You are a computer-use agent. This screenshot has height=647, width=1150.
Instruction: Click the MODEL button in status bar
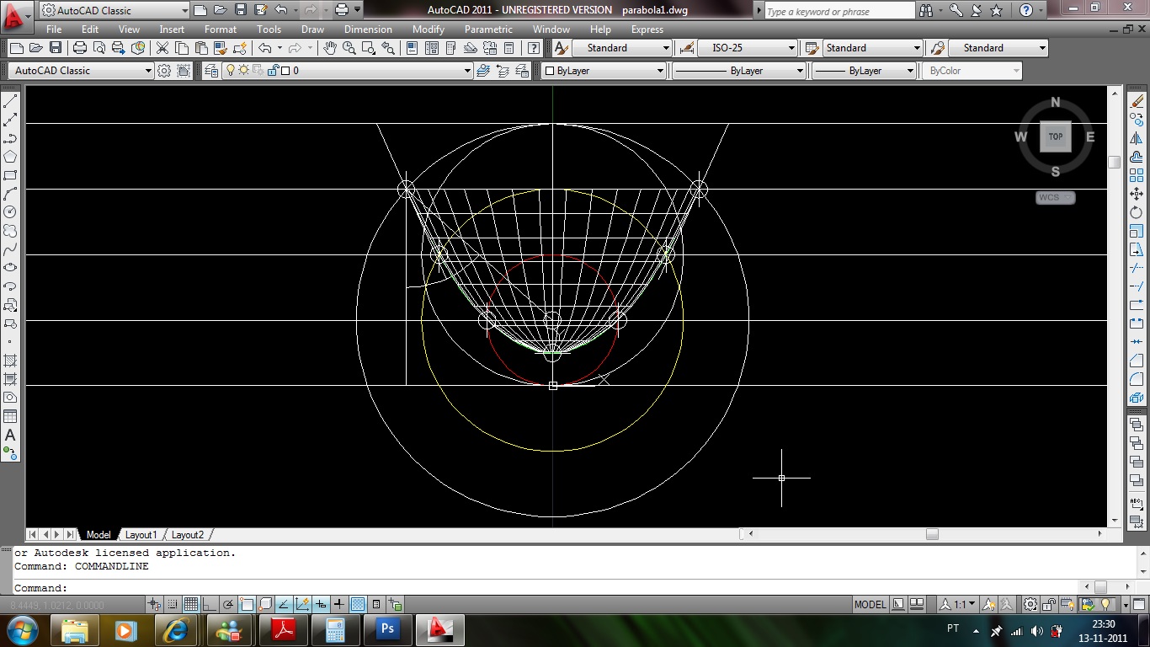[870, 604]
